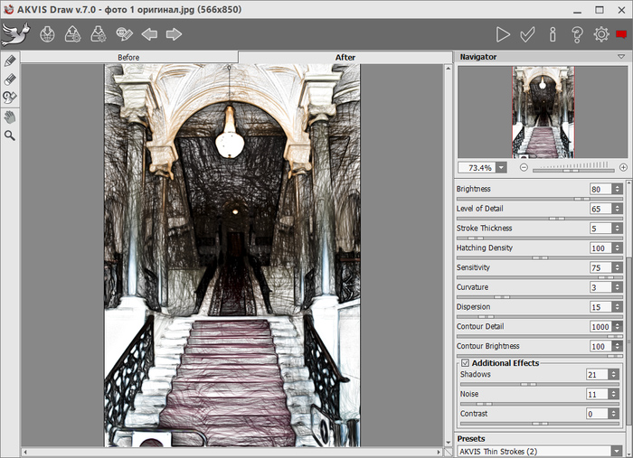Click the Sensitivity slider track
The height and width of the screenshot is (458, 633).
click(539, 277)
